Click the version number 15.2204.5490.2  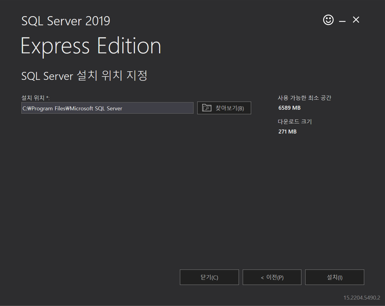point(362,297)
